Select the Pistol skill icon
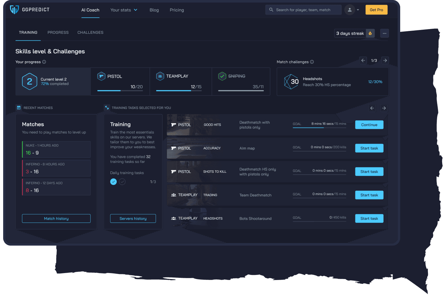Screen dimensions: 445x298 [x=101, y=76]
